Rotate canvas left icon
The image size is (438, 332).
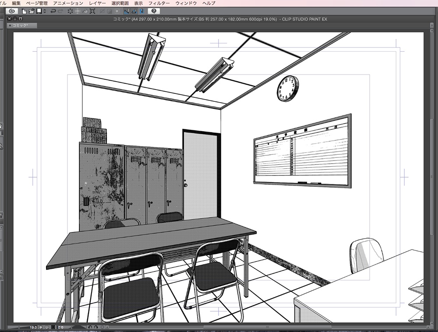click(x=90, y=327)
